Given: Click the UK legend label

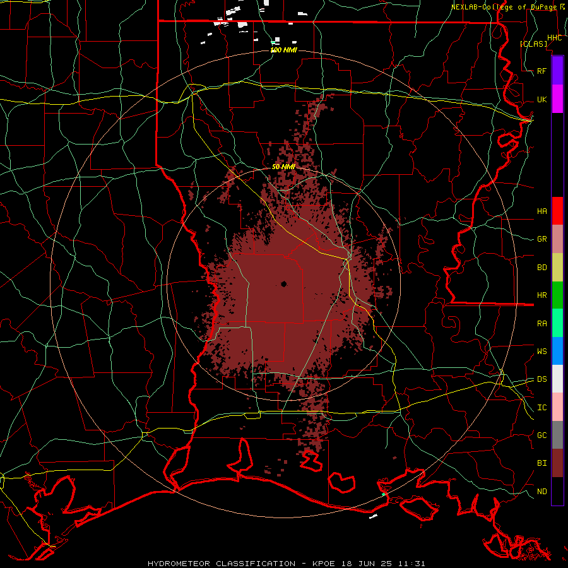Looking at the screenshot, I should point(542,99).
